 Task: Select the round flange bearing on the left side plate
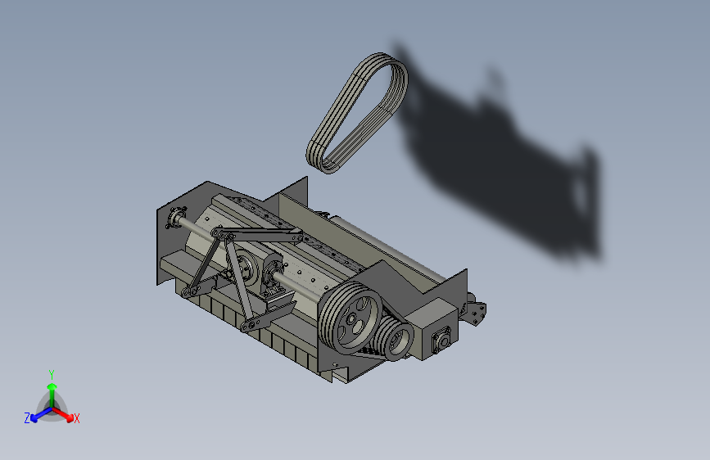tap(176, 218)
